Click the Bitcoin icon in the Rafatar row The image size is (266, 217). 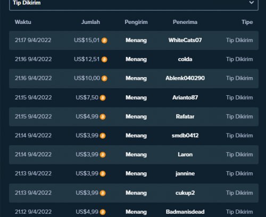[103, 116]
